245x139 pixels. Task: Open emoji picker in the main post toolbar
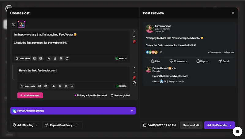click(67, 58)
